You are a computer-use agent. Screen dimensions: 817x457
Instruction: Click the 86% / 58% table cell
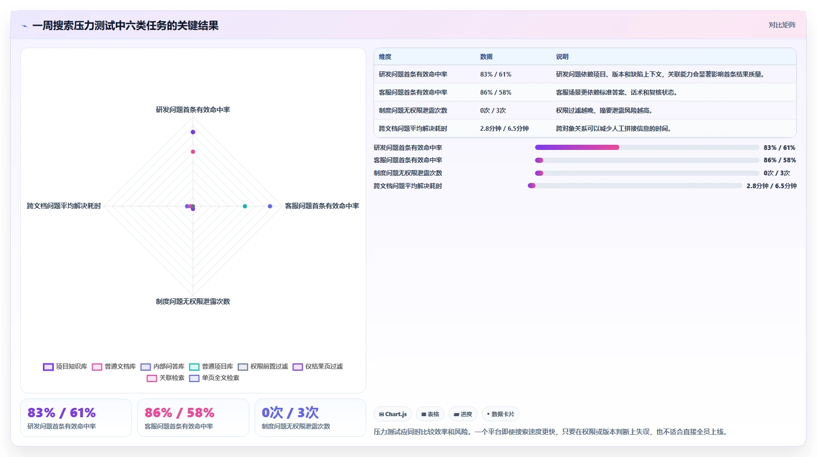(x=496, y=93)
